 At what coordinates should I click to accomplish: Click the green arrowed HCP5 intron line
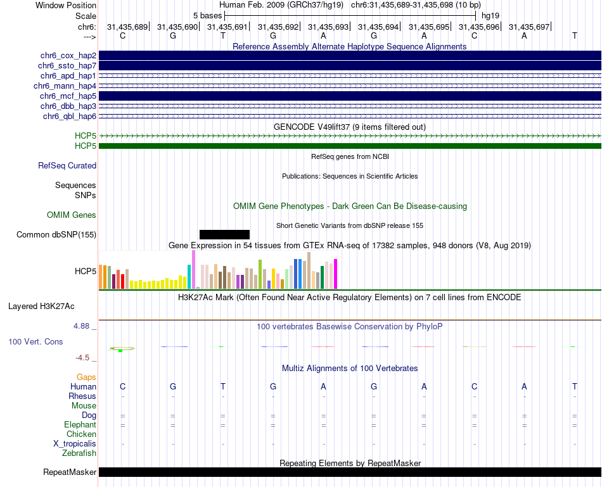click(350, 136)
